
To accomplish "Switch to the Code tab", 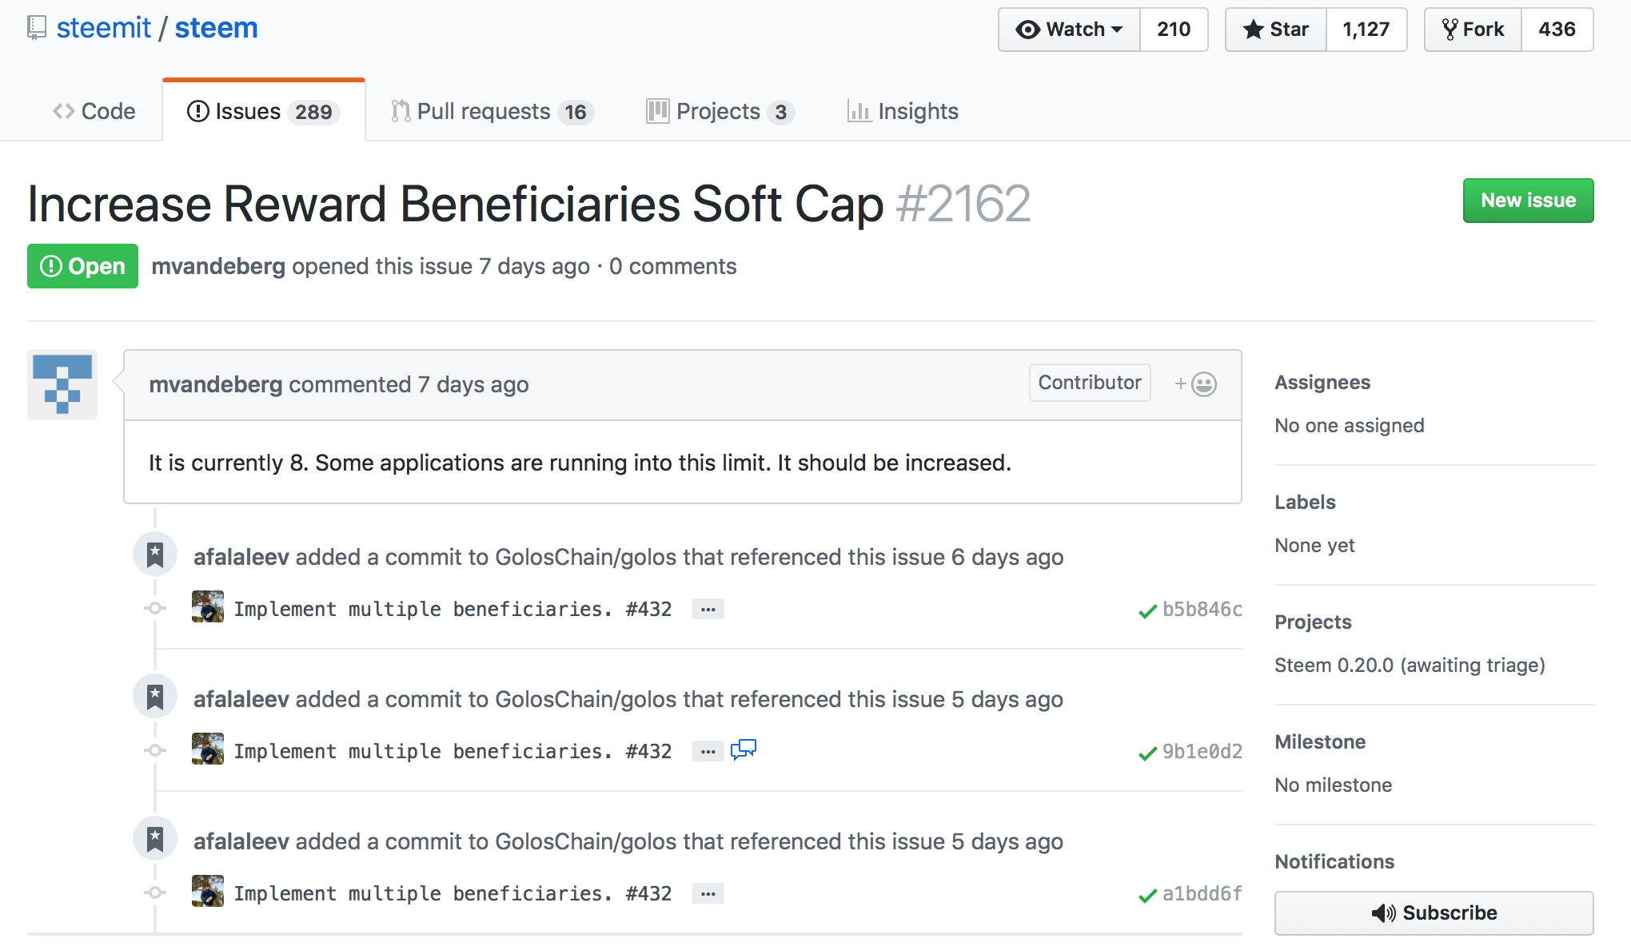I will (94, 111).
